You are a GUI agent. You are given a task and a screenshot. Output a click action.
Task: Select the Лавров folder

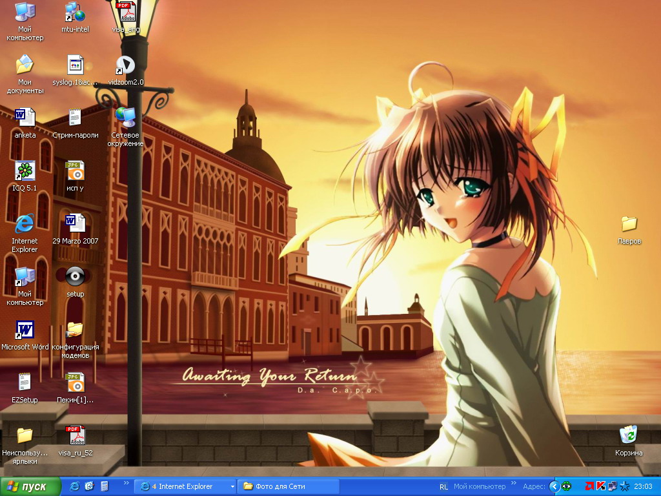point(629,230)
